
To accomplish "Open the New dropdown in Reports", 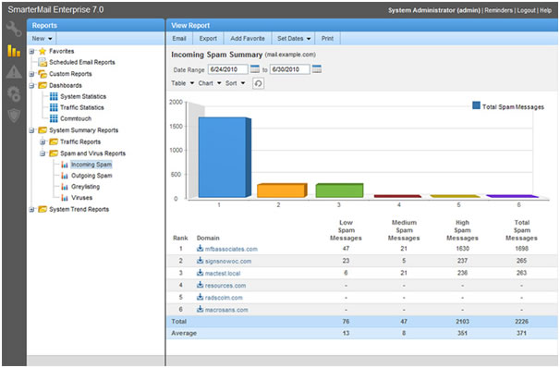I will 42,38.
